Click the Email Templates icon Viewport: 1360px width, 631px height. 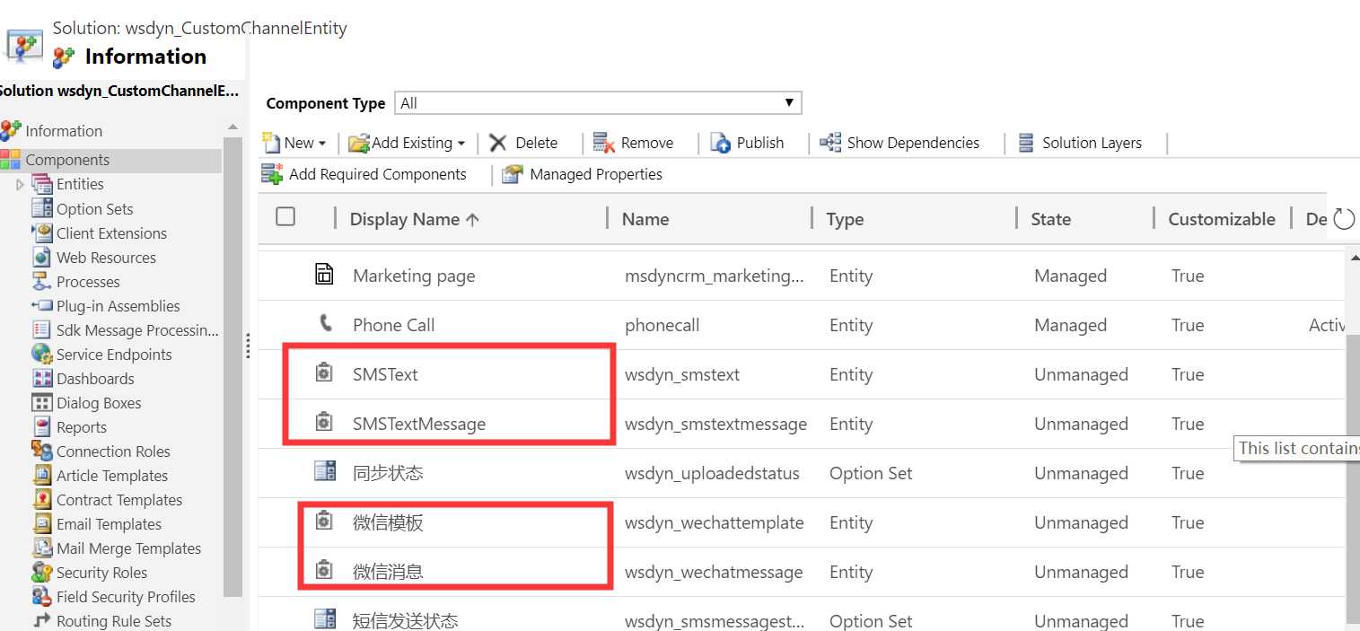point(42,523)
